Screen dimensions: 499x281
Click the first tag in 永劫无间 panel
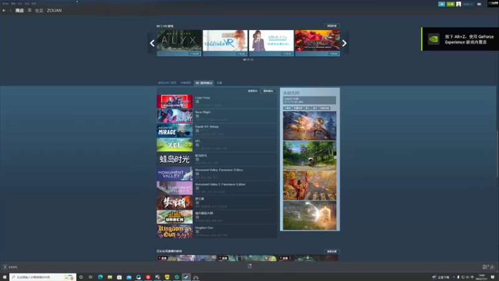coord(288,108)
